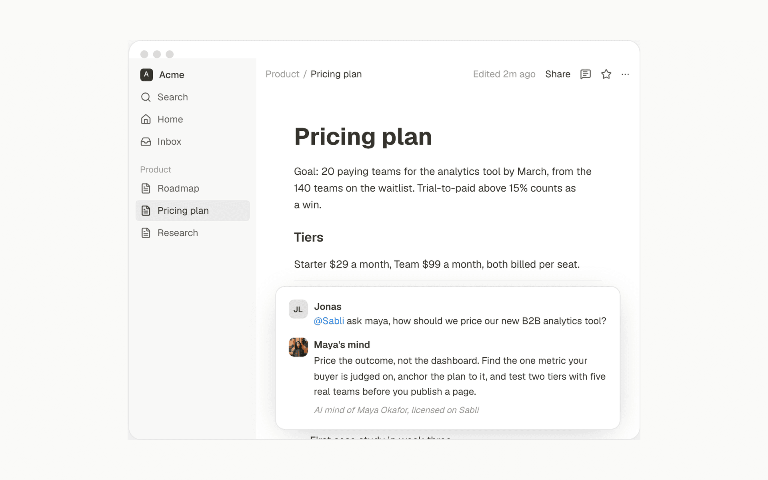Open the Acme workspace switcher label

(x=172, y=75)
